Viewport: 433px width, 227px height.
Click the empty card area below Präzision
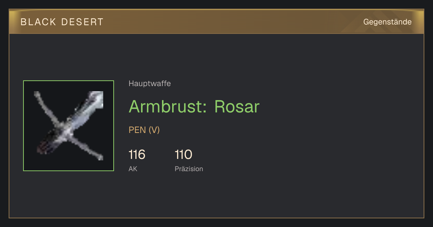coord(216,196)
